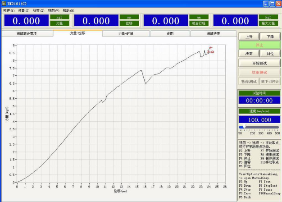This screenshot has width=282, height=202.
Task: Click the 清零 button
Action: tap(249, 53)
